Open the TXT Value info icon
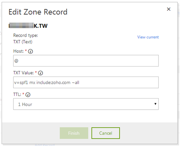The height and width of the screenshot is (146, 180). (x=40, y=73)
